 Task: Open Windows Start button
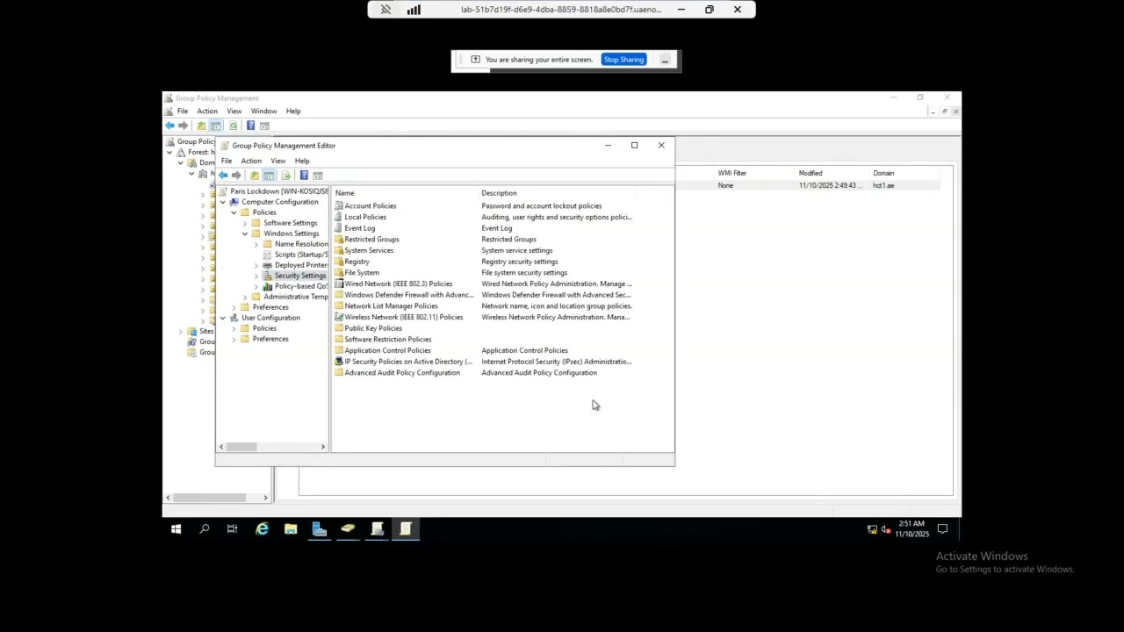pyautogui.click(x=176, y=529)
